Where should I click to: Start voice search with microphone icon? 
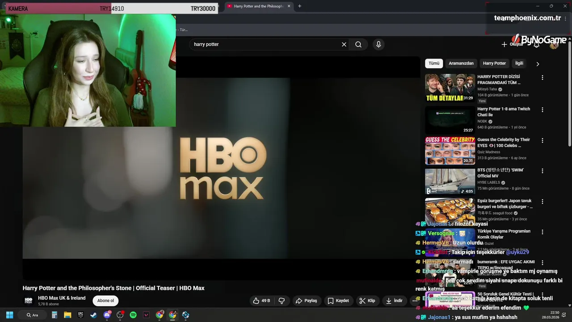(379, 44)
